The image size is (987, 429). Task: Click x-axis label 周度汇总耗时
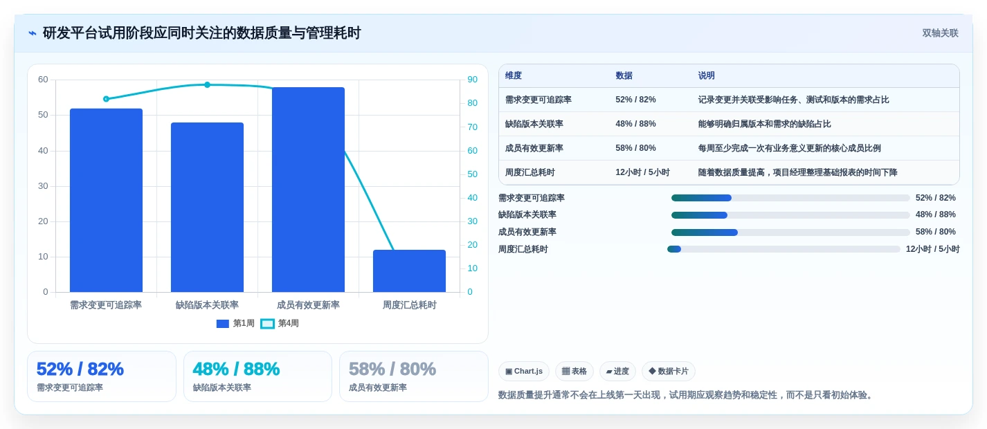coord(410,305)
